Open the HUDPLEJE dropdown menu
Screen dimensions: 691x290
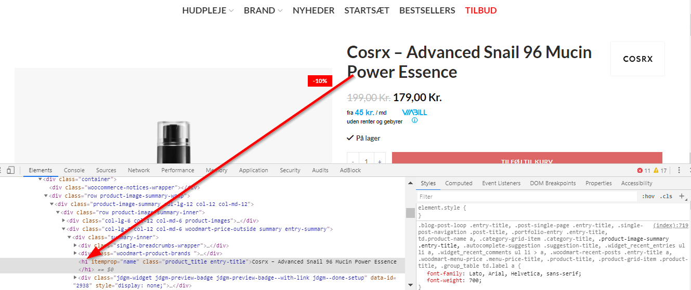pos(208,10)
